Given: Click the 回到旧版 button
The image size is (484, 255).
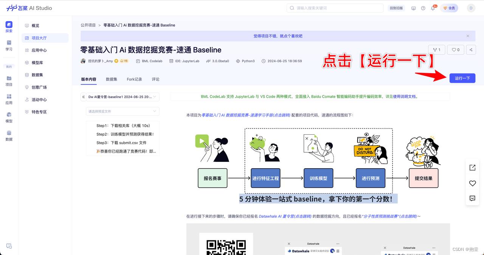Looking at the screenshot, I should (396, 8).
